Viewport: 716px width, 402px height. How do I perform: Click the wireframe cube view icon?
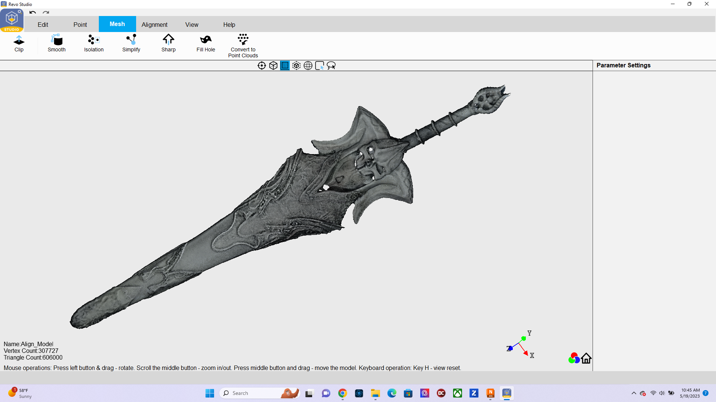[273, 66]
